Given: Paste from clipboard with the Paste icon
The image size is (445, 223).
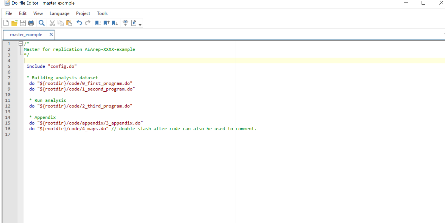Looking at the screenshot, I should [x=69, y=23].
